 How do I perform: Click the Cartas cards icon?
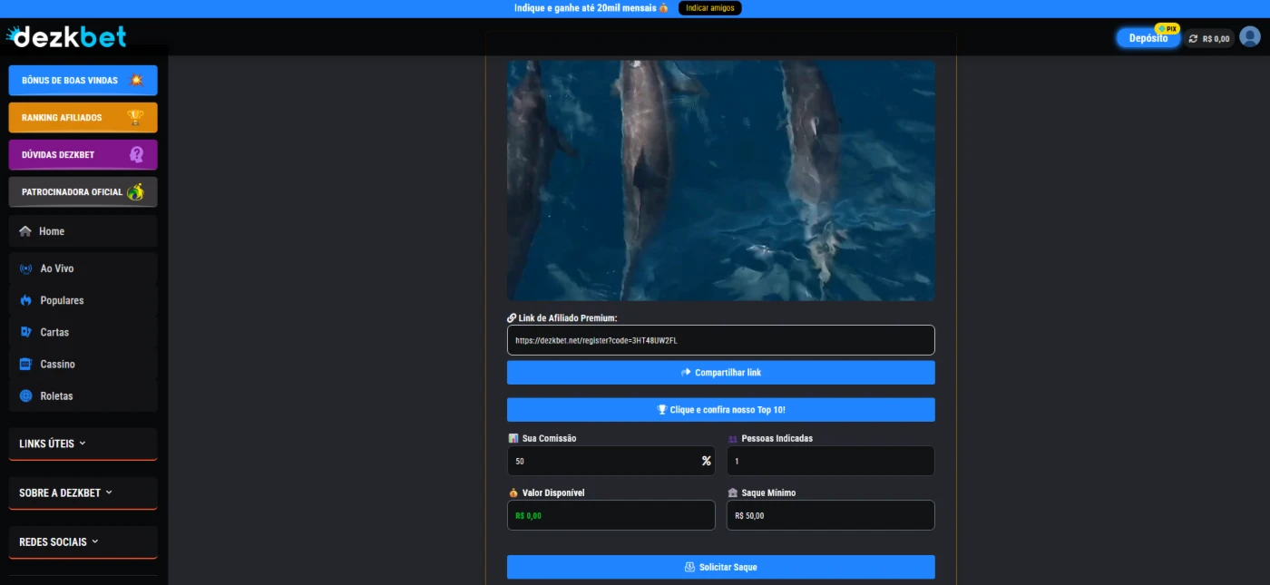pos(25,332)
